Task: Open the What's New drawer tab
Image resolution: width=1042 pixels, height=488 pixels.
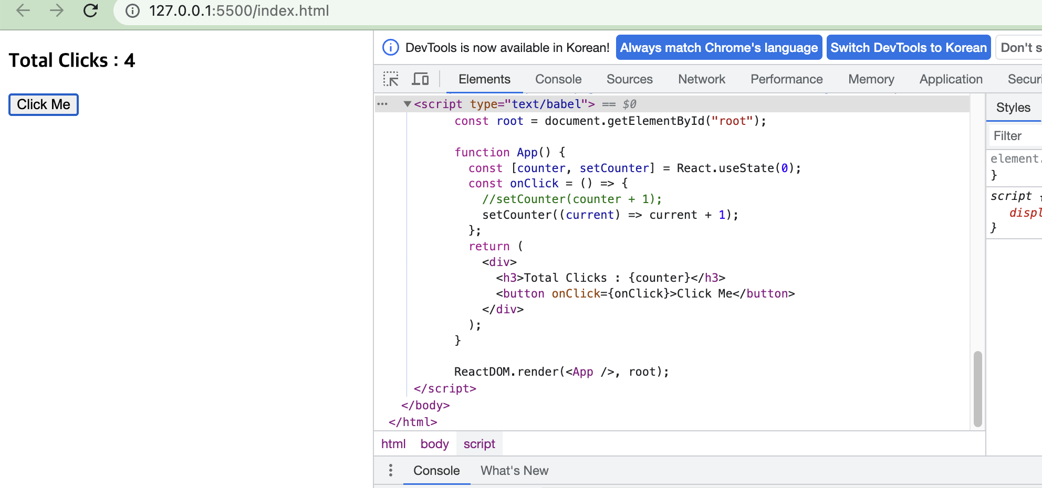Action: click(515, 471)
